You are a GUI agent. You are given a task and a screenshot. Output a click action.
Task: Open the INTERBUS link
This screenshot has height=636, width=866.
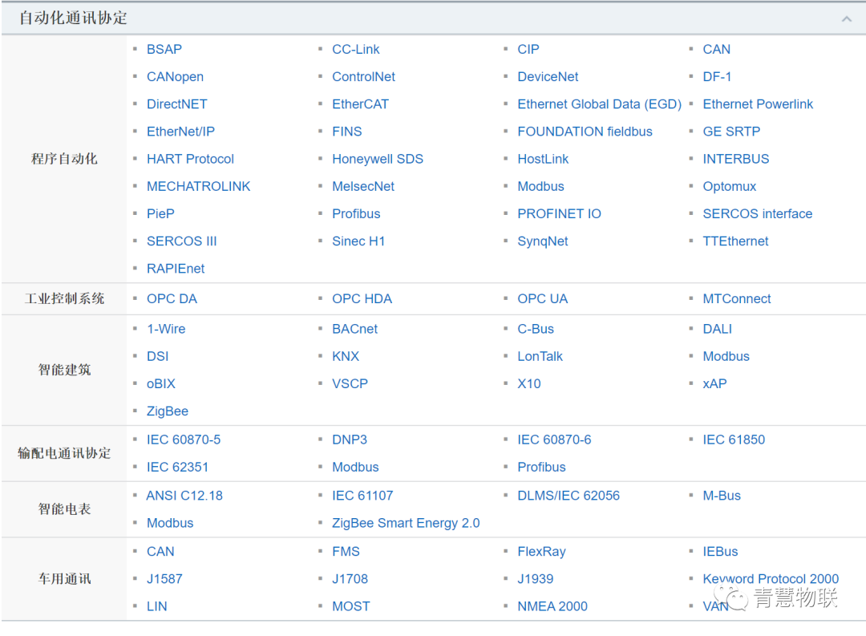tap(735, 159)
